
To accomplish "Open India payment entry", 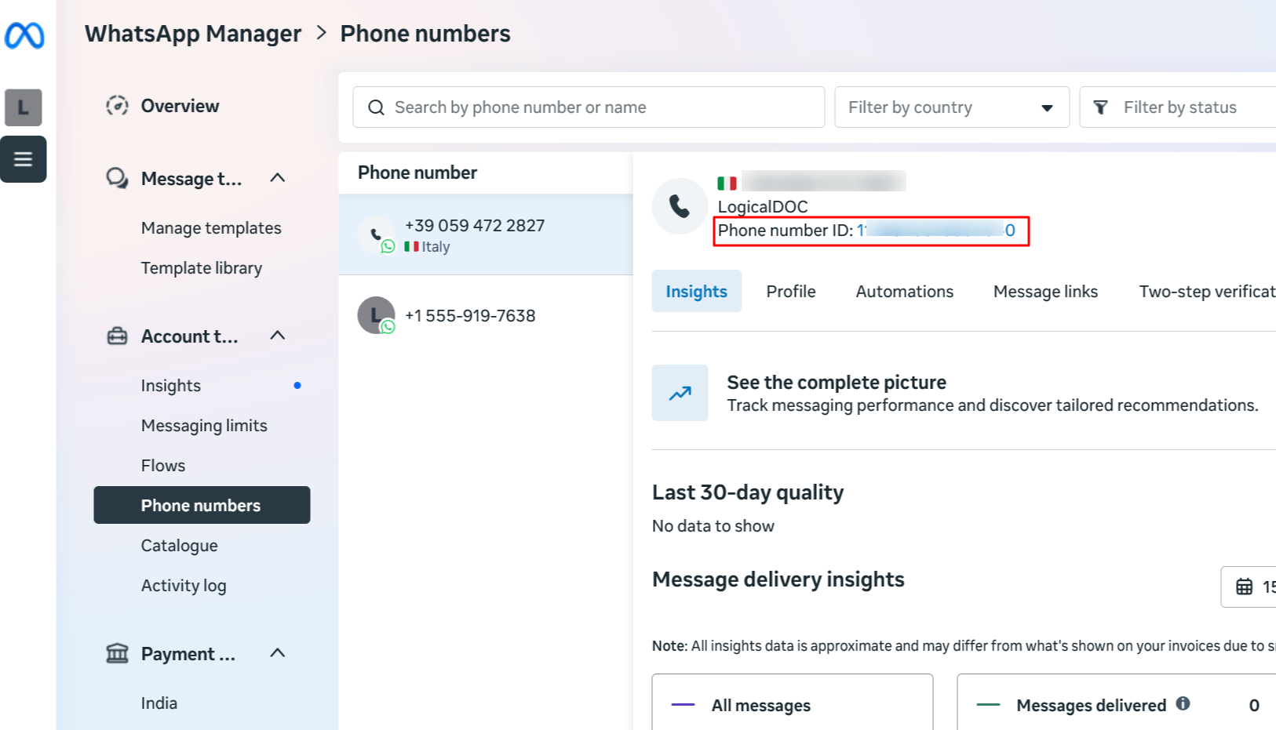I will click(159, 703).
